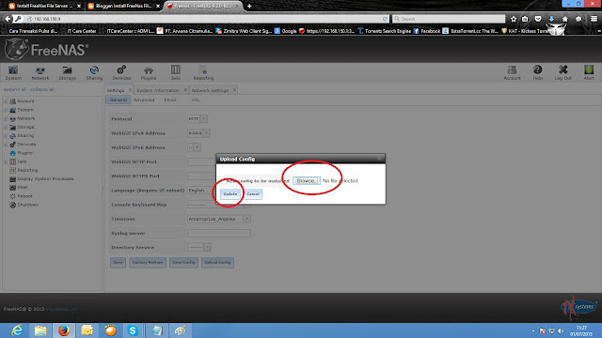
Task: Switch to the Email sub-tab
Action: [170, 100]
